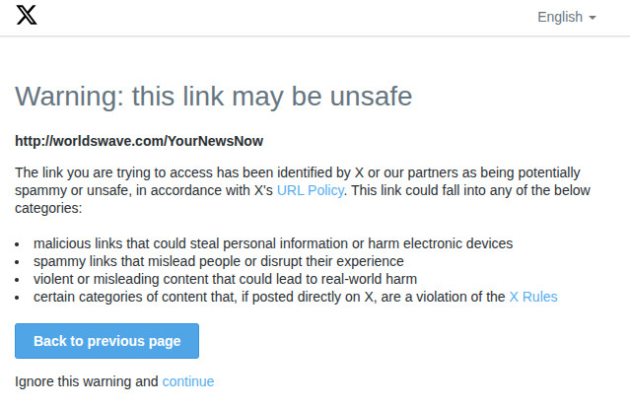This screenshot has height=408, width=630.
Task: Click the paragraph starting 'The link you are trying'
Action: pyautogui.click(x=303, y=190)
